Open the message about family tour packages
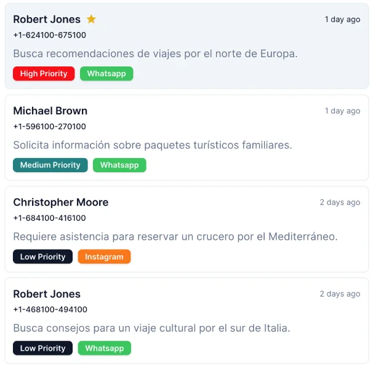Image resolution: width=373 pixels, height=366 pixels. pos(152,145)
